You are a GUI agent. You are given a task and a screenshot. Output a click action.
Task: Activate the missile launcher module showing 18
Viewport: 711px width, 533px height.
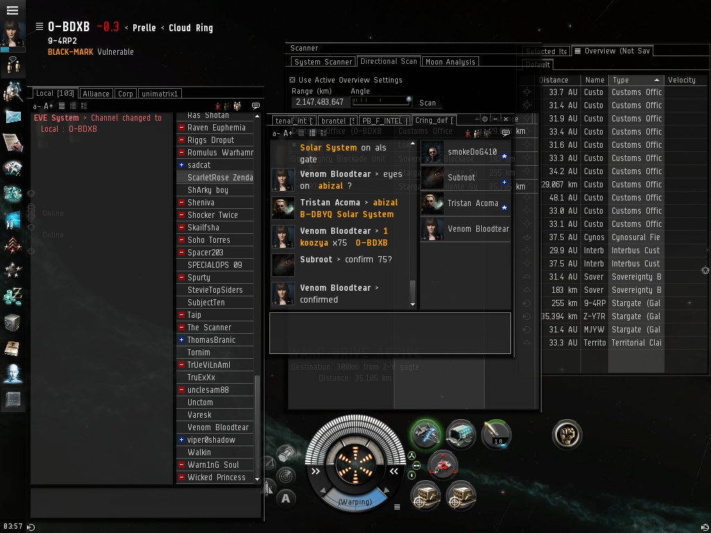[496, 434]
